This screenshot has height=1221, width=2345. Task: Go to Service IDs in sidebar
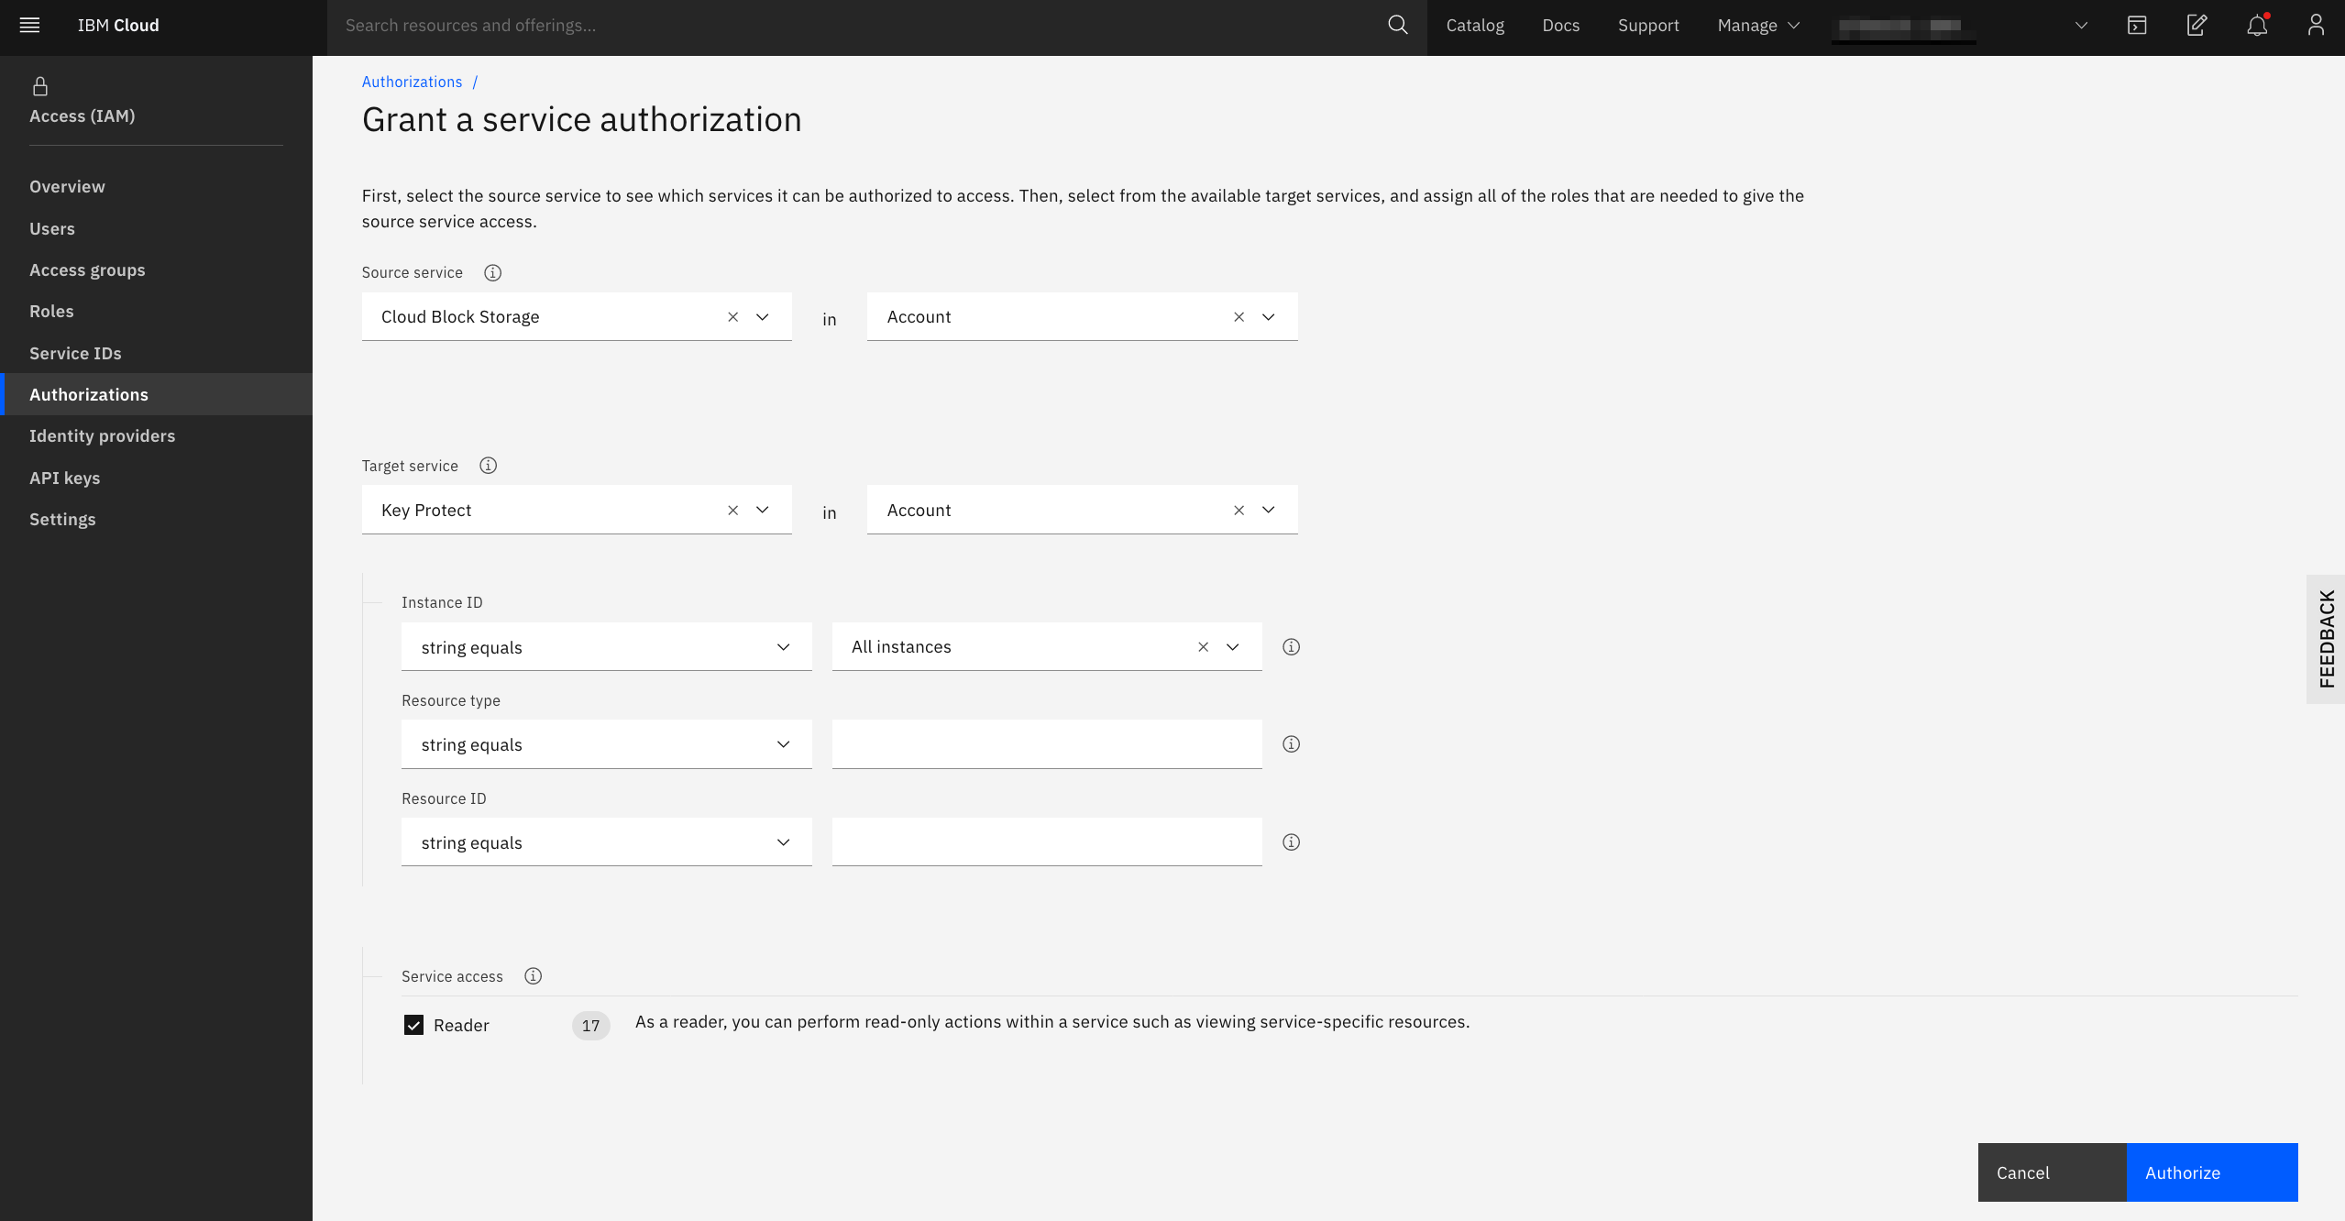point(75,354)
